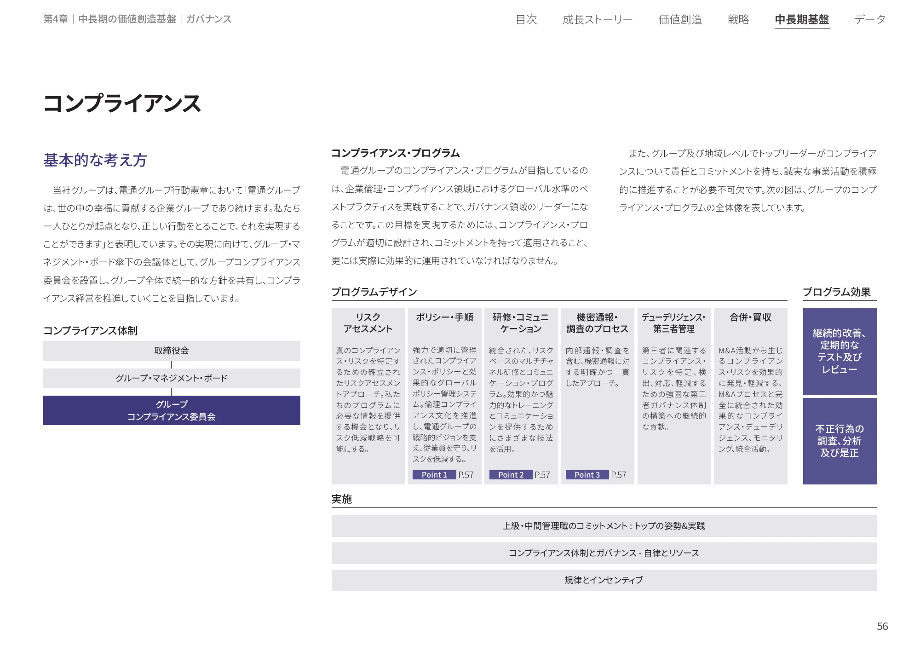The width and height of the screenshot is (920, 651).
Task: Select the 機密通報・調査のプロセス column
Action: [598, 396]
